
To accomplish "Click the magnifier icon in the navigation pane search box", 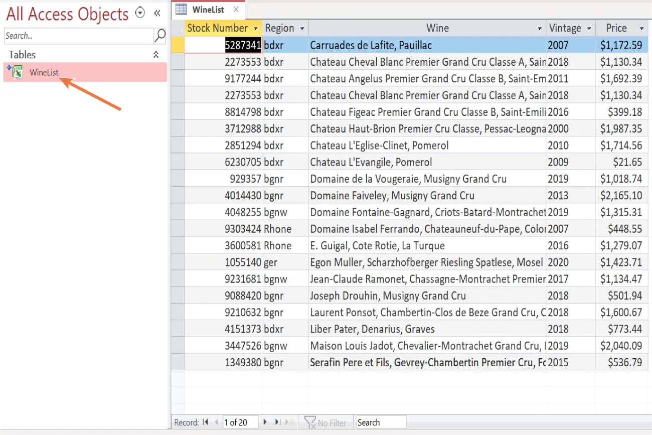I will (159, 36).
